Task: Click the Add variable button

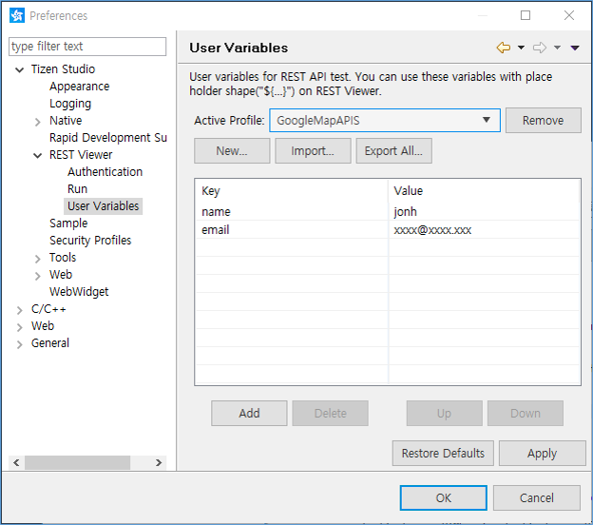Action: click(249, 413)
